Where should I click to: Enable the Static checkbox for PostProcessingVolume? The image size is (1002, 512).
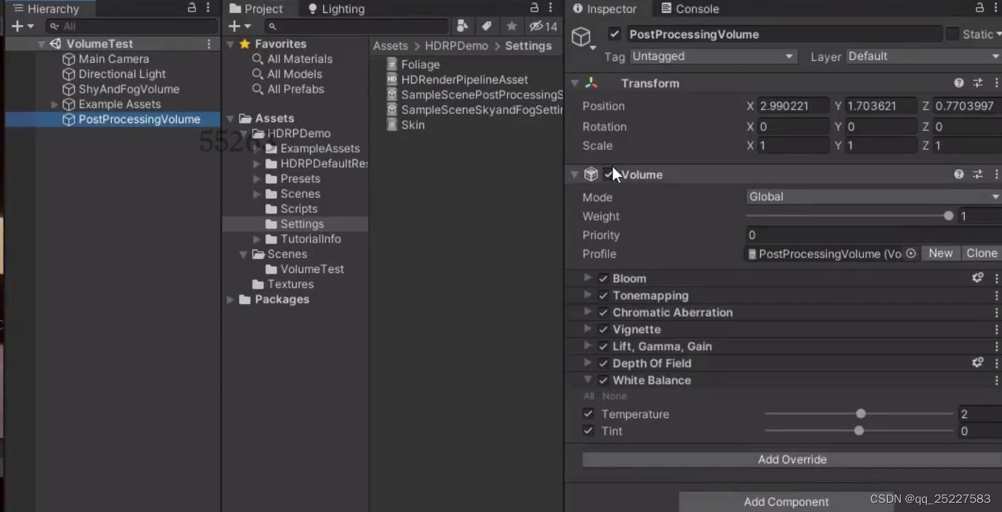954,34
